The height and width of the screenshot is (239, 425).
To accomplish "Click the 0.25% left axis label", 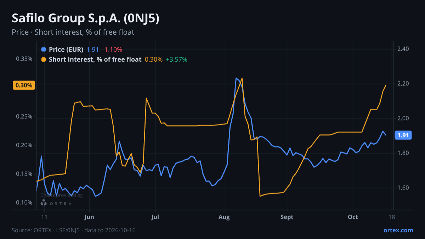I will click(24, 116).
